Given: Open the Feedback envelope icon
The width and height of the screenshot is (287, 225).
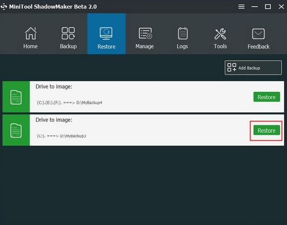Looking at the screenshot, I should point(258,34).
